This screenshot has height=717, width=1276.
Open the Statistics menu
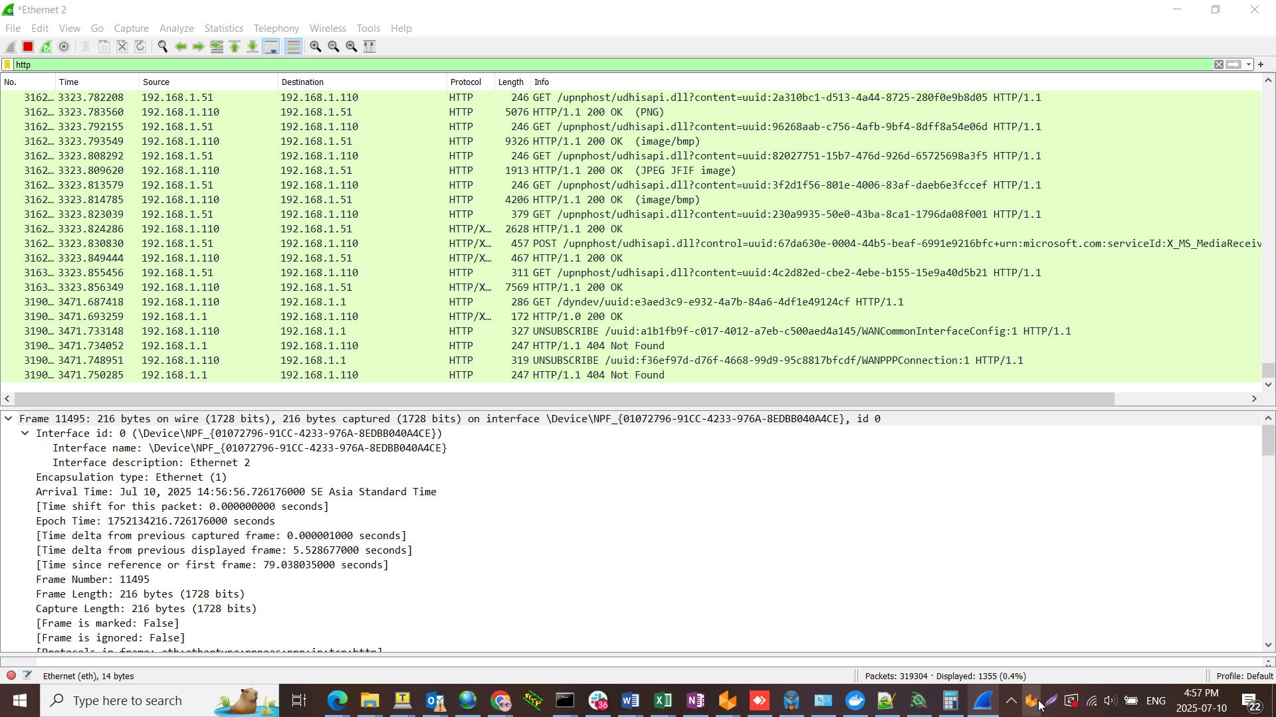[x=223, y=29]
